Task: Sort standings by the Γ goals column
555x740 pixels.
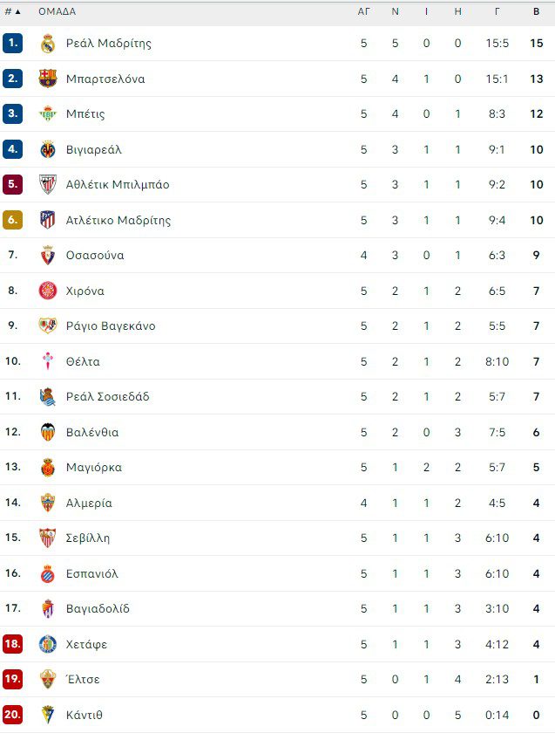Action: (497, 12)
